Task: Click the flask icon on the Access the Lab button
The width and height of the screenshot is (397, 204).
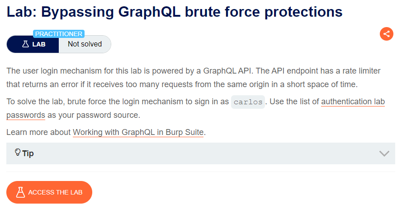Action: point(20,192)
